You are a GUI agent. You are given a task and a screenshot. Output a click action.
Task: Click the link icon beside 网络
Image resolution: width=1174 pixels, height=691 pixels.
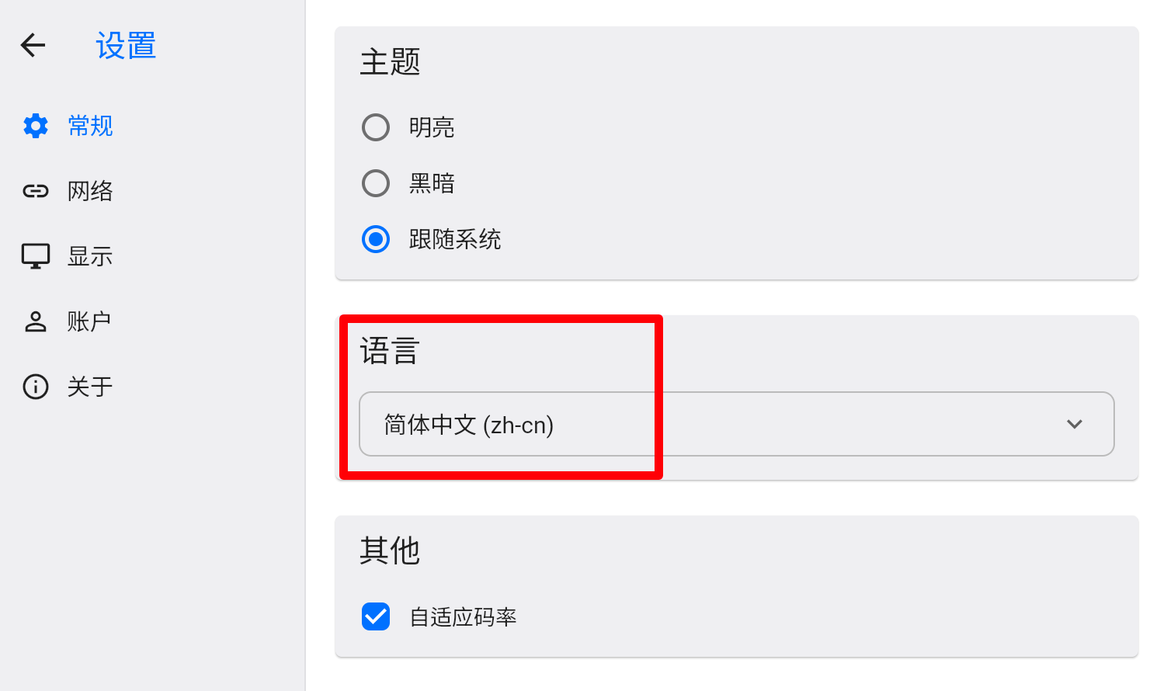pyautogui.click(x=36, y=190)
